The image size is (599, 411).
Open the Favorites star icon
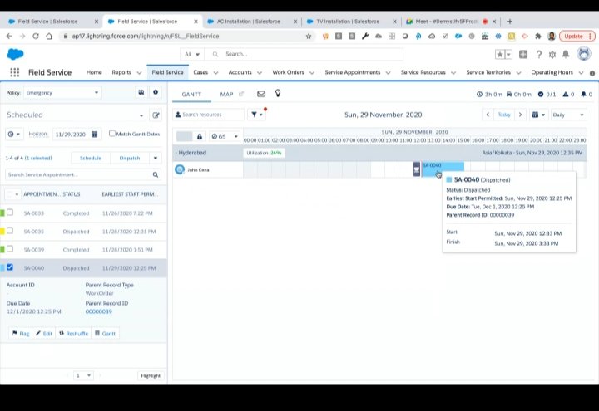click(500, 55)
